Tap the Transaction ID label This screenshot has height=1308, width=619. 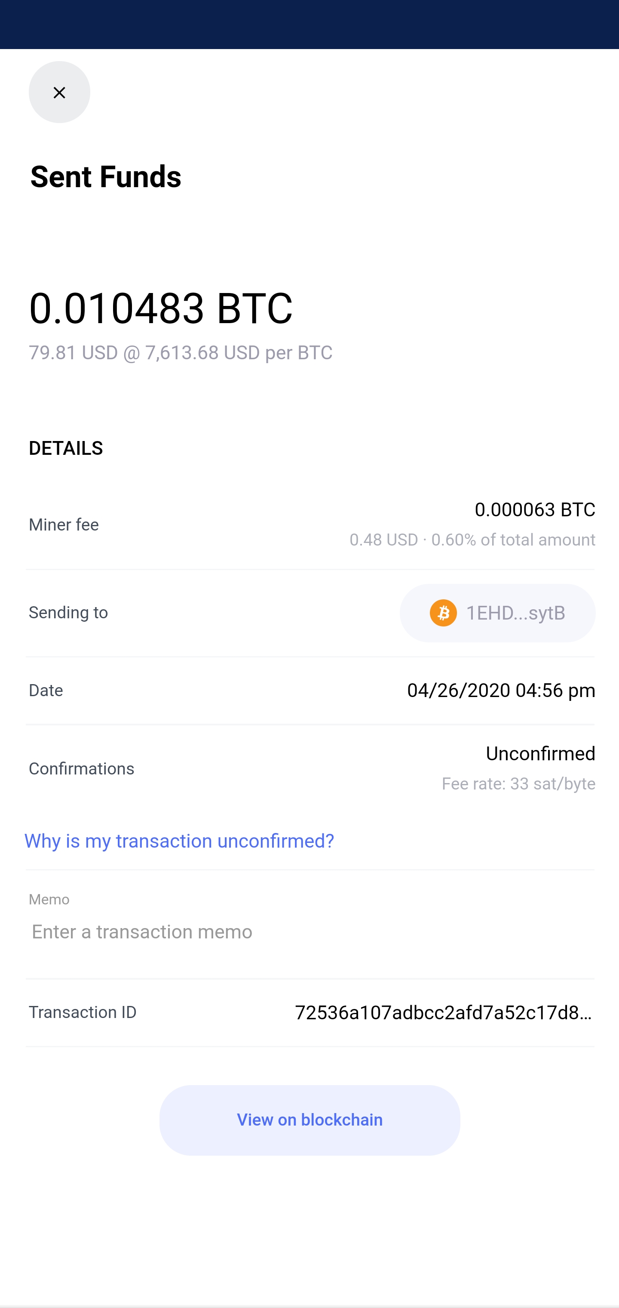[x=83, y=1012]
